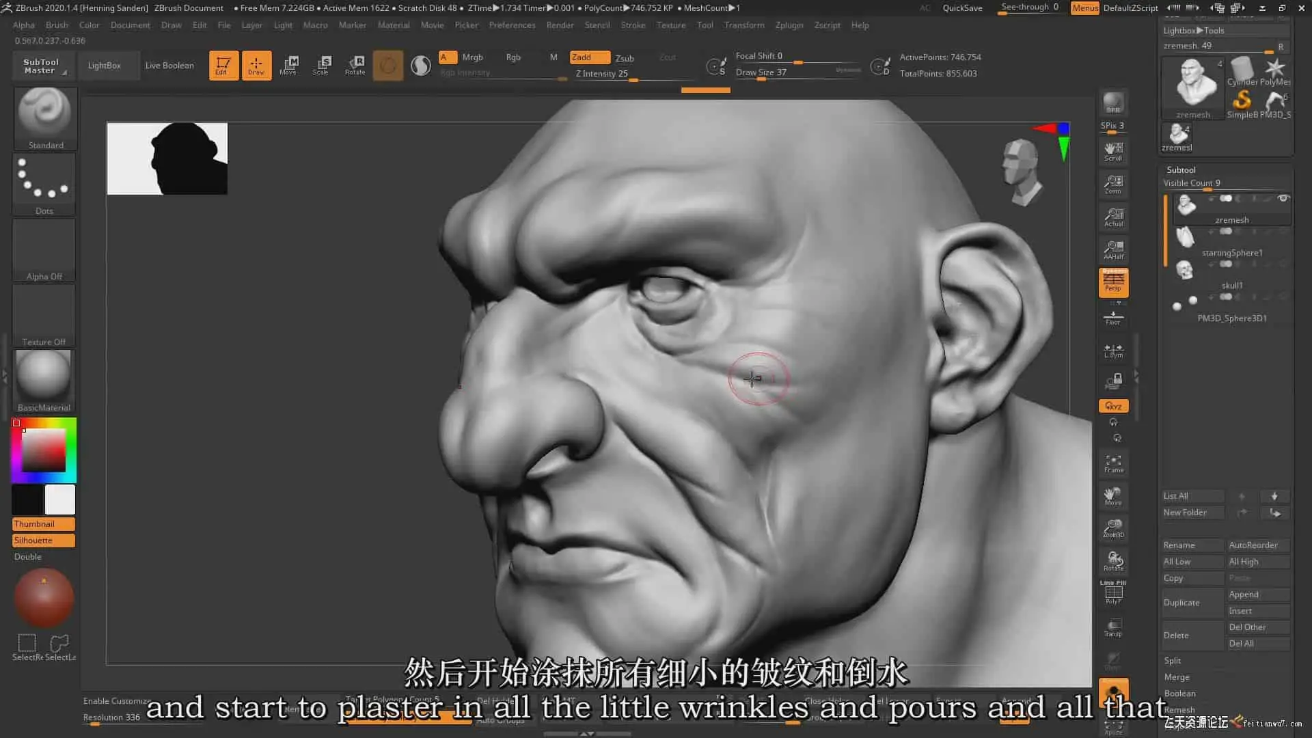Click the LightBox button
Image resolution: width=1312 pixels, height=738 pixels.
coord(105,66)
